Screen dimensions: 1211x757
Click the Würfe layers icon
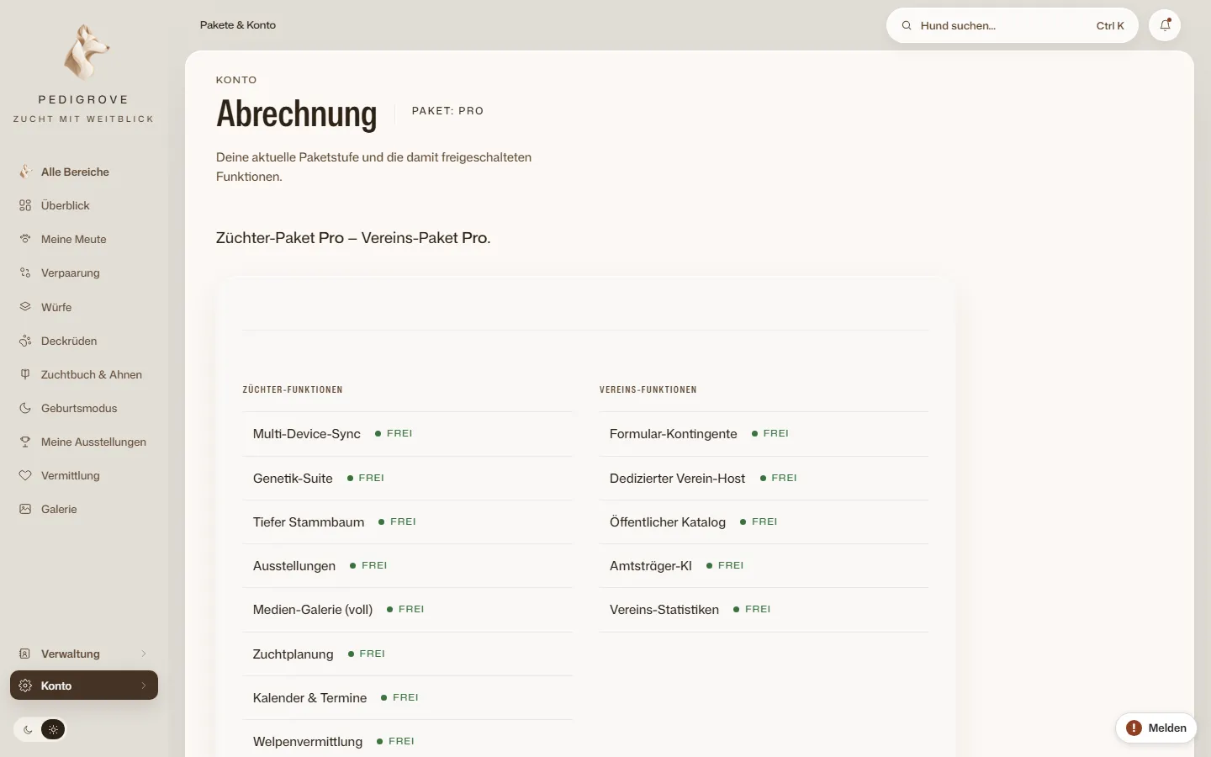[25, 307]
